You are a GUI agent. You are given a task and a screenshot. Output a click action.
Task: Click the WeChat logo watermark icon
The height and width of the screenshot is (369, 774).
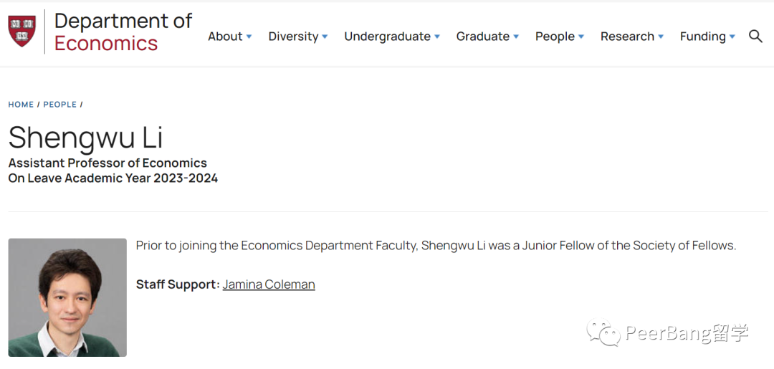click(603, 333)
